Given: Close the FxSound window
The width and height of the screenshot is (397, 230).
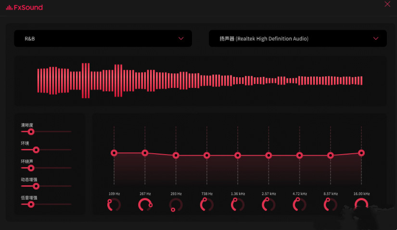Looking at the screenshot, I should (387, 4).
